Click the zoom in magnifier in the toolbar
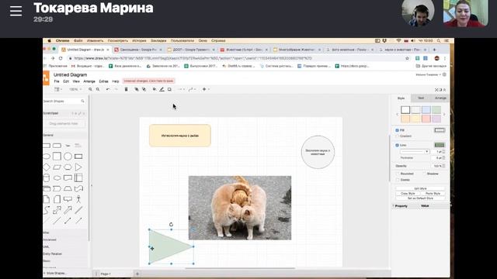Screen dimensions: 497x279 (90, 90)
